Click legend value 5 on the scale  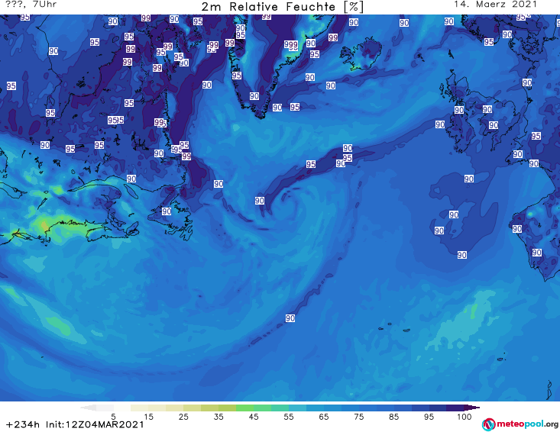(113, 417)
